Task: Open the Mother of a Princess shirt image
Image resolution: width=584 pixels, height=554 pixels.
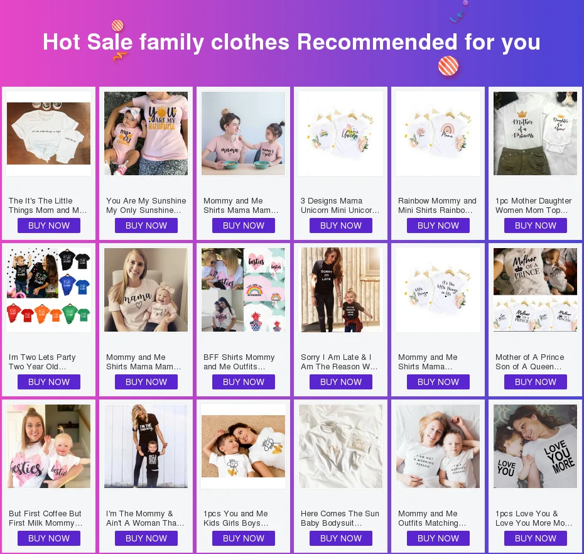Action: (535, 133)
